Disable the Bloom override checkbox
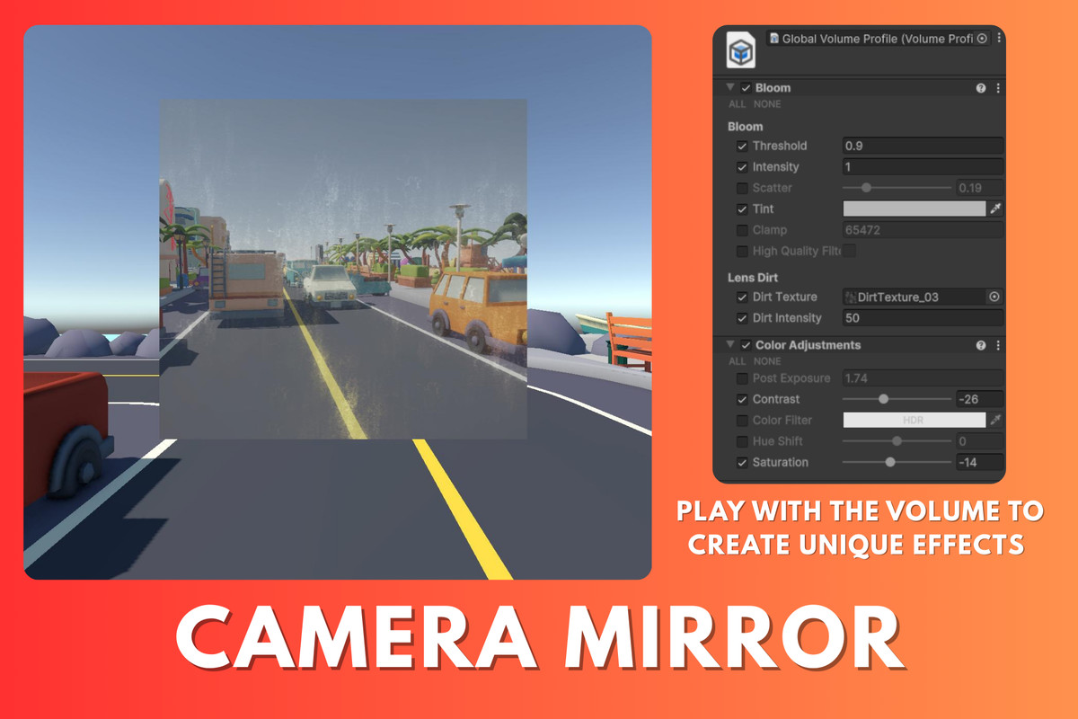This screenshot has width=1078, height=719. (743, 88)
